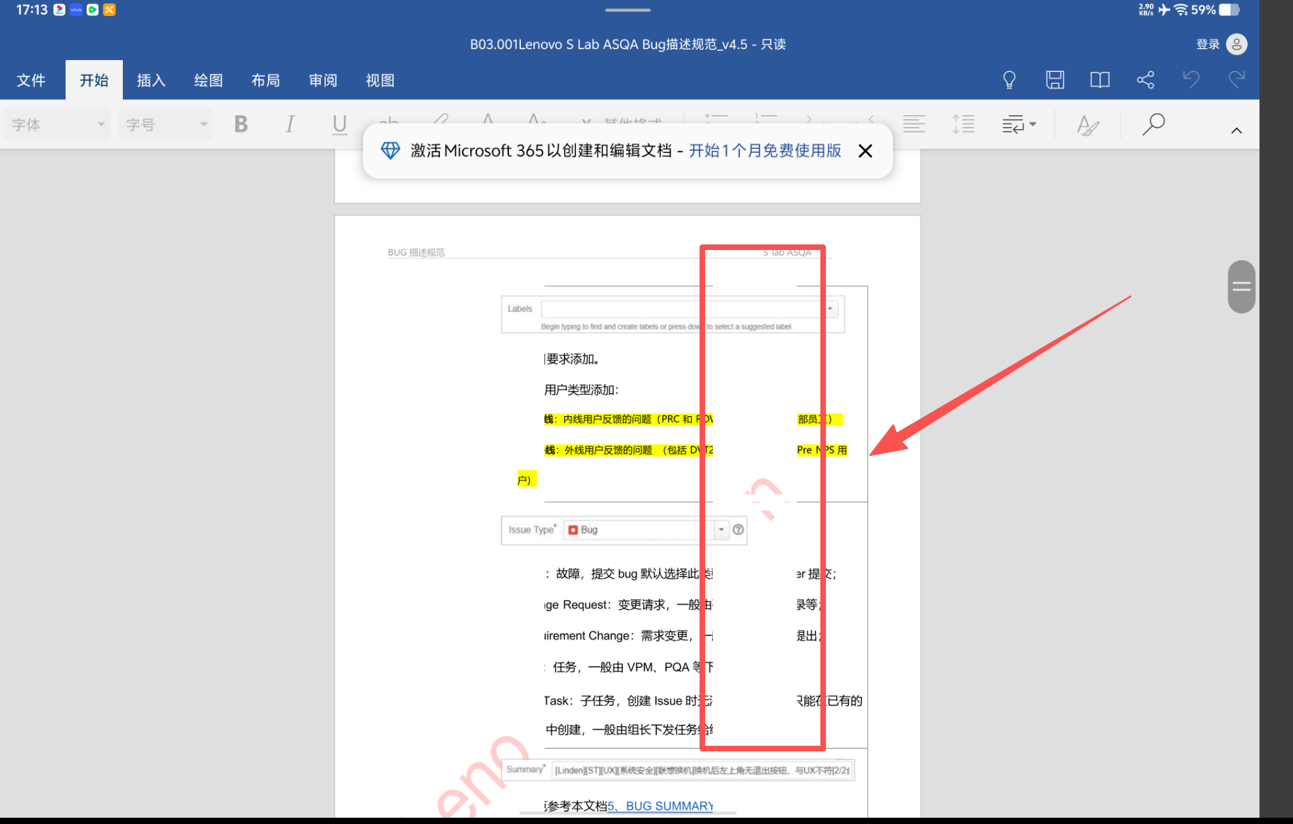The image size is (1293, 824).
Task: Tap the 用户类型添加 line of text
Action: coord(582,390)
